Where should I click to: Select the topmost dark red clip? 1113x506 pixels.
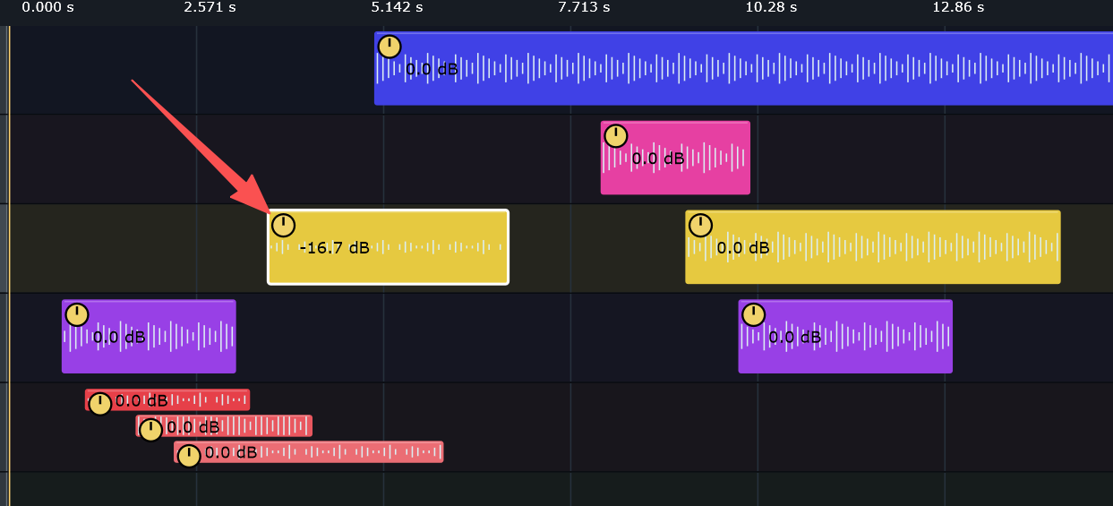coord(167,399)
